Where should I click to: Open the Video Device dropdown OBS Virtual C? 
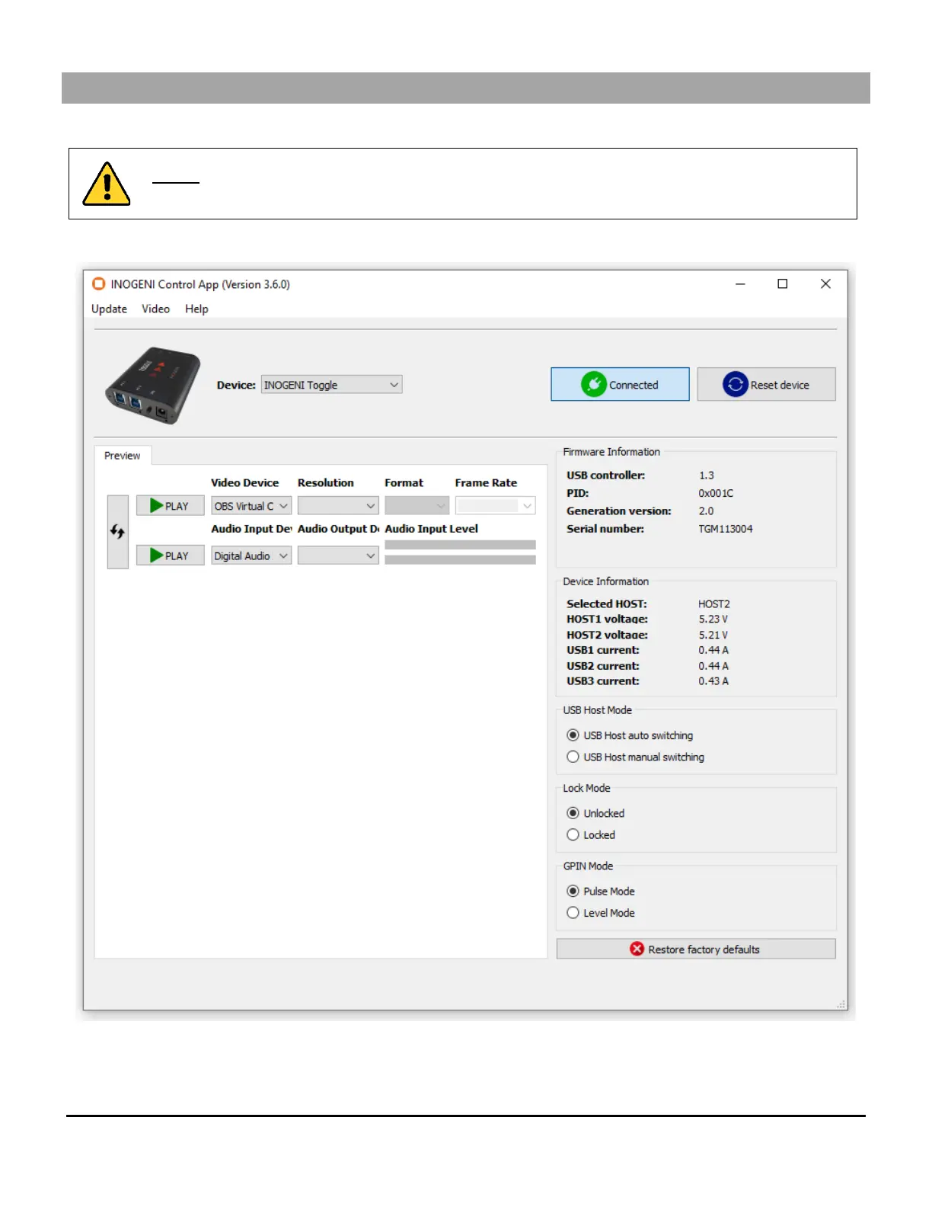pos(251,506)
